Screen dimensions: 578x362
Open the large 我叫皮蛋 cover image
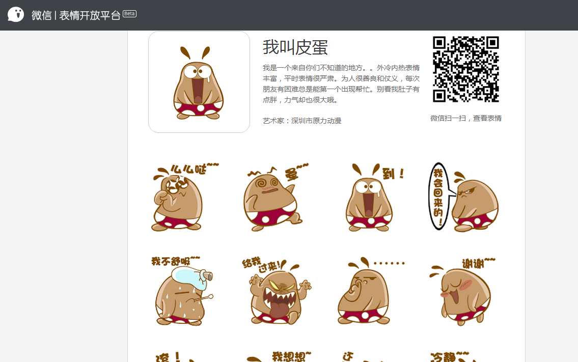(199, 82)
